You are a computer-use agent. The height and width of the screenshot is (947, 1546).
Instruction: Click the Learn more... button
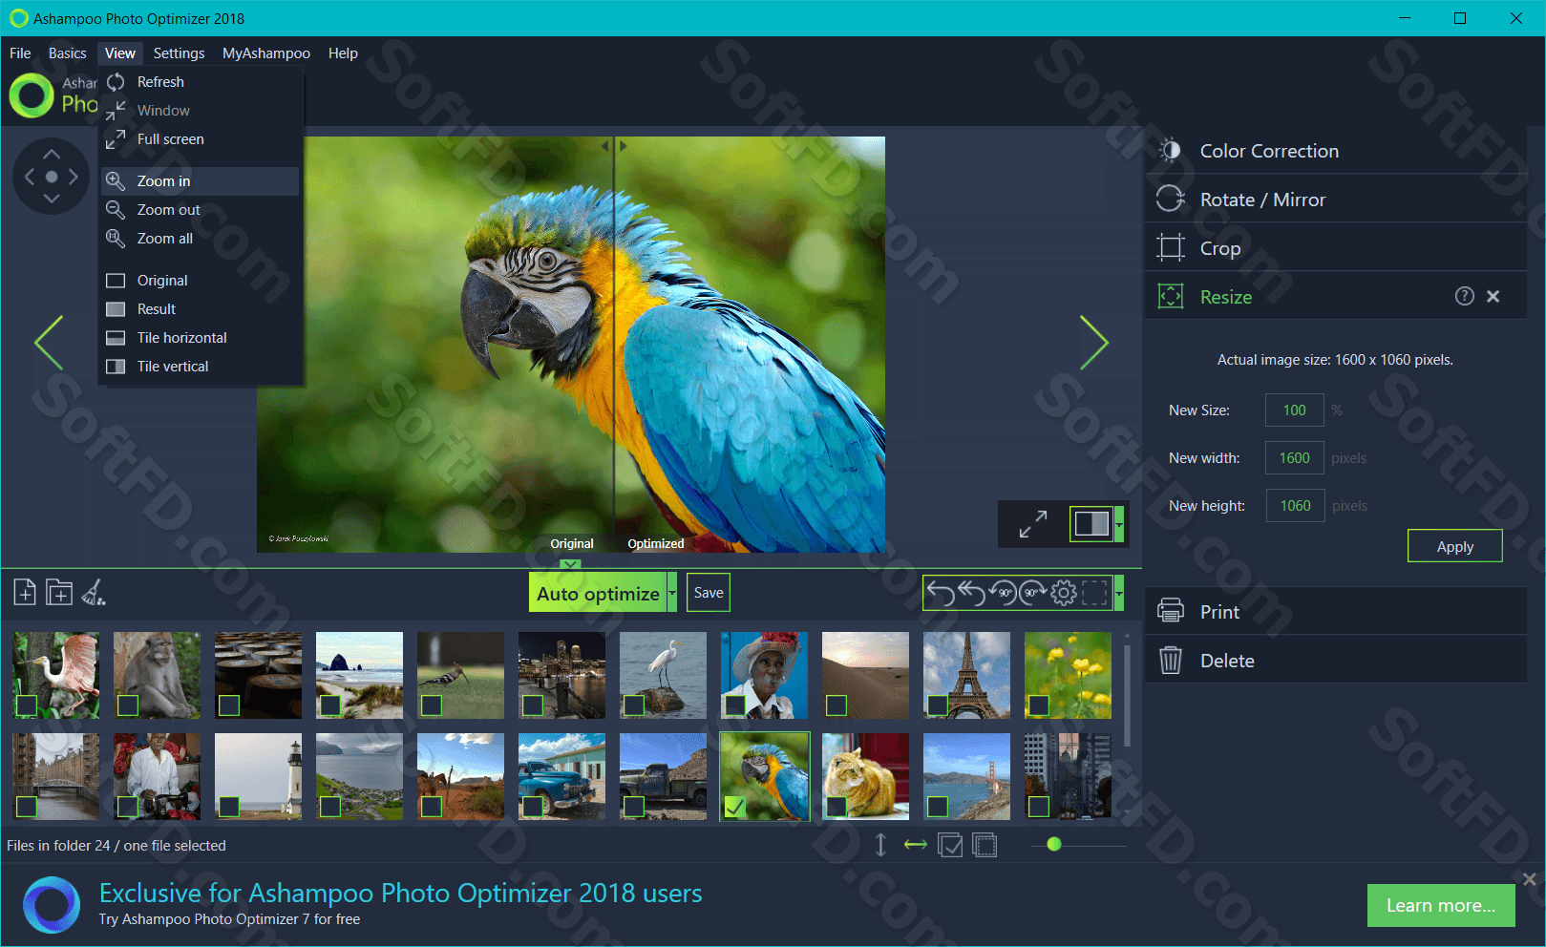(1441, 905)
